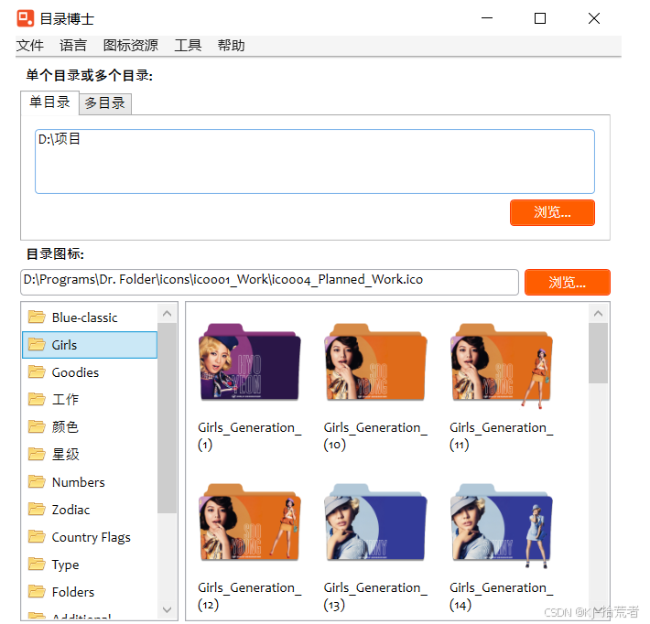Choose the Girls_Generation_(1) purple folder icon

[x=250, y=362]
